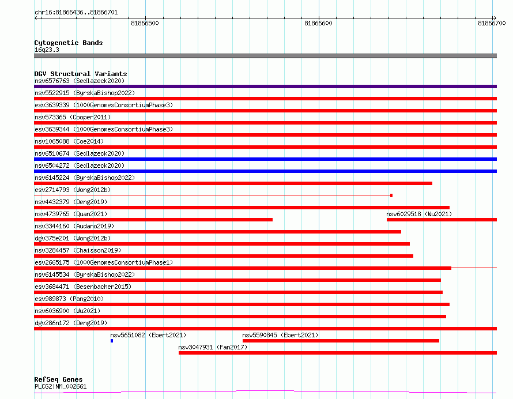513x399 pixels.
Task: Open nsv6029518 (Wu2021) variant label
Action: [419, 214]
